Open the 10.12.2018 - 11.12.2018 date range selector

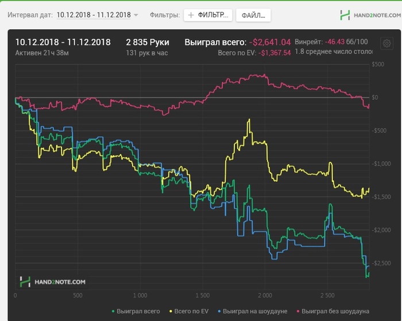click(x=94, y=15)
